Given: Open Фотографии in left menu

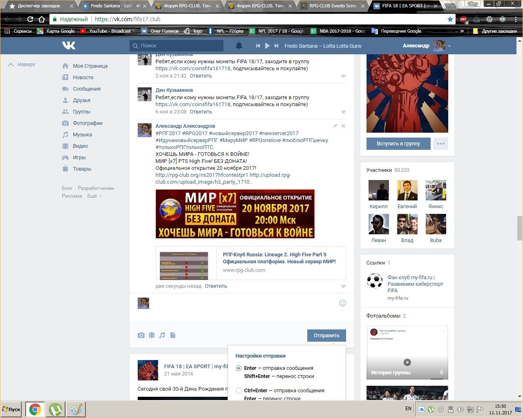Looking at the screenshot, I should pyautogui.click(x=87, y=123).
